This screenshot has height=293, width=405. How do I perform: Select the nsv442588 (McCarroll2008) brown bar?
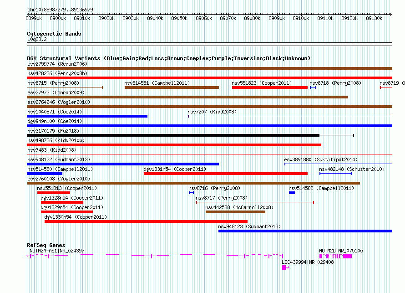coord(236,212)
